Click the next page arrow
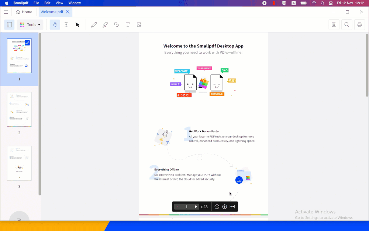This screenshot has width=369, height=231. [196, 207]
